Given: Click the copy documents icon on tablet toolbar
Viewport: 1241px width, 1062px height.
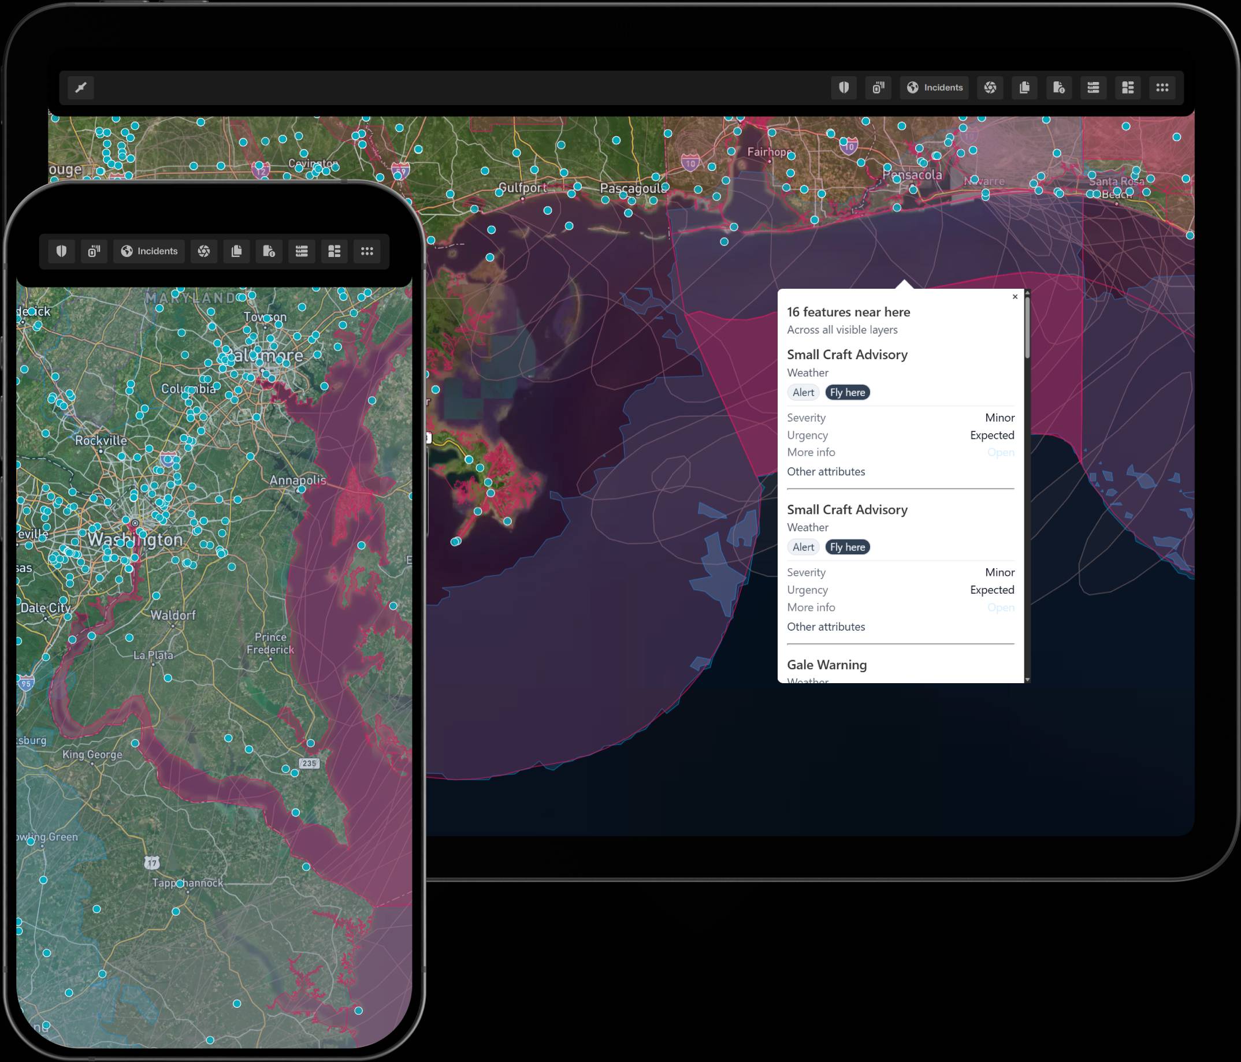Looking at the screenshot, I should tap(1024, 87).
